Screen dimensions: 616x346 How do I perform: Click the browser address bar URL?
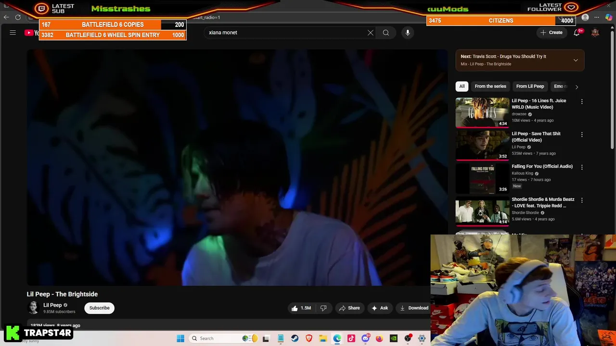pos(207,17)
